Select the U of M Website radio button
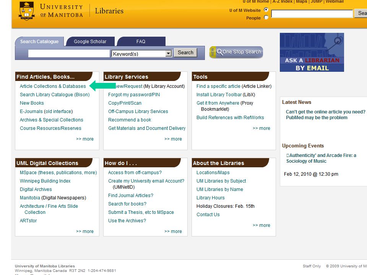The height and width of the screenshot is (275, 367). click(266, 10)
